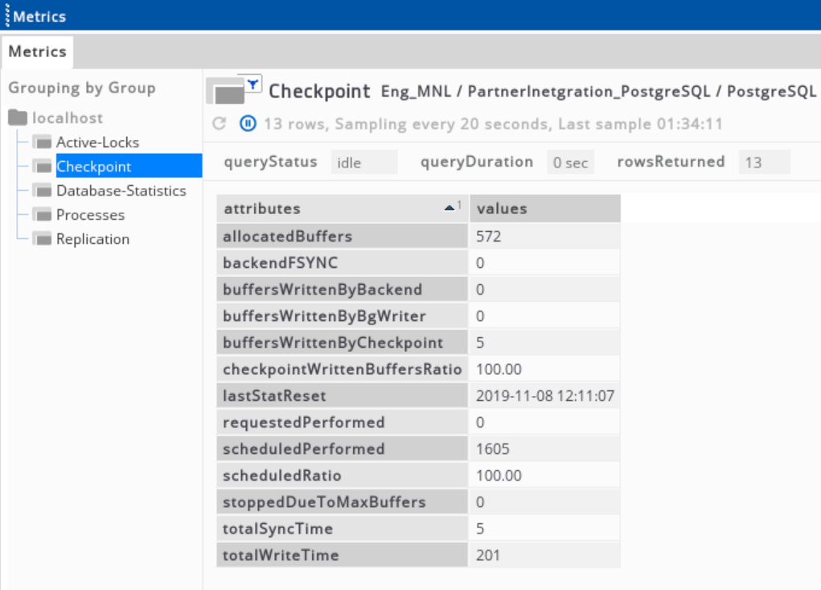The width and height of the screenshot is (821, 590).
Task: Click the Metrics panel drag handle
Action: [x=6, y=16]
